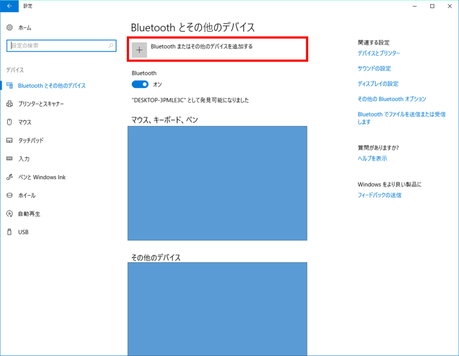Click the DESKTOP-3PMLE3C discoverable status text
The image size is (459, 356).
pos(190,100)
